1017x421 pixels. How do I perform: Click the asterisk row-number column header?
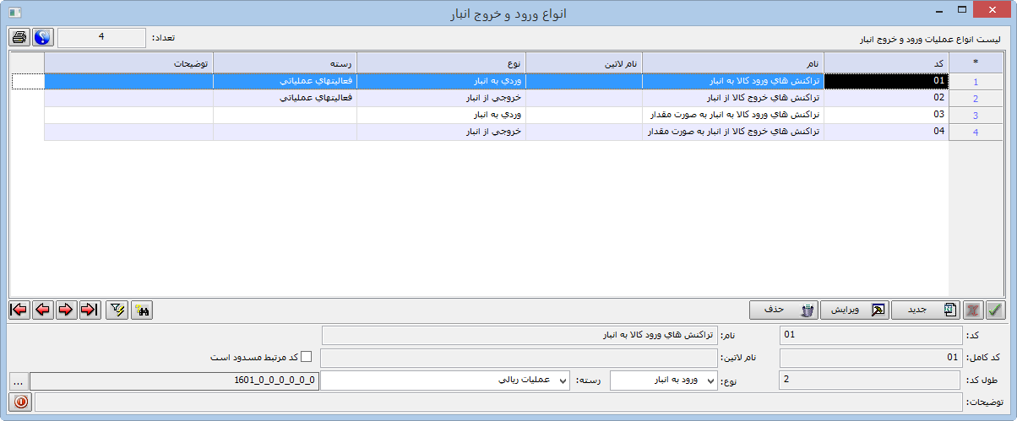[x=976, y=62]
